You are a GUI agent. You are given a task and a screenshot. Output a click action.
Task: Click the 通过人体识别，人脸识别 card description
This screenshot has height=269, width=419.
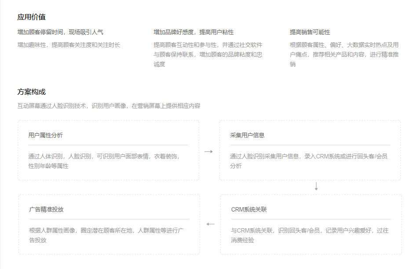(x=104, y=161)
